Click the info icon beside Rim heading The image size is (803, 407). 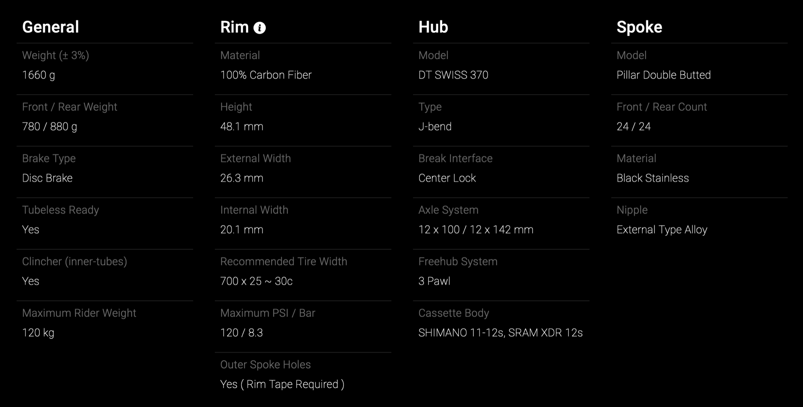(x=260, y=28)
